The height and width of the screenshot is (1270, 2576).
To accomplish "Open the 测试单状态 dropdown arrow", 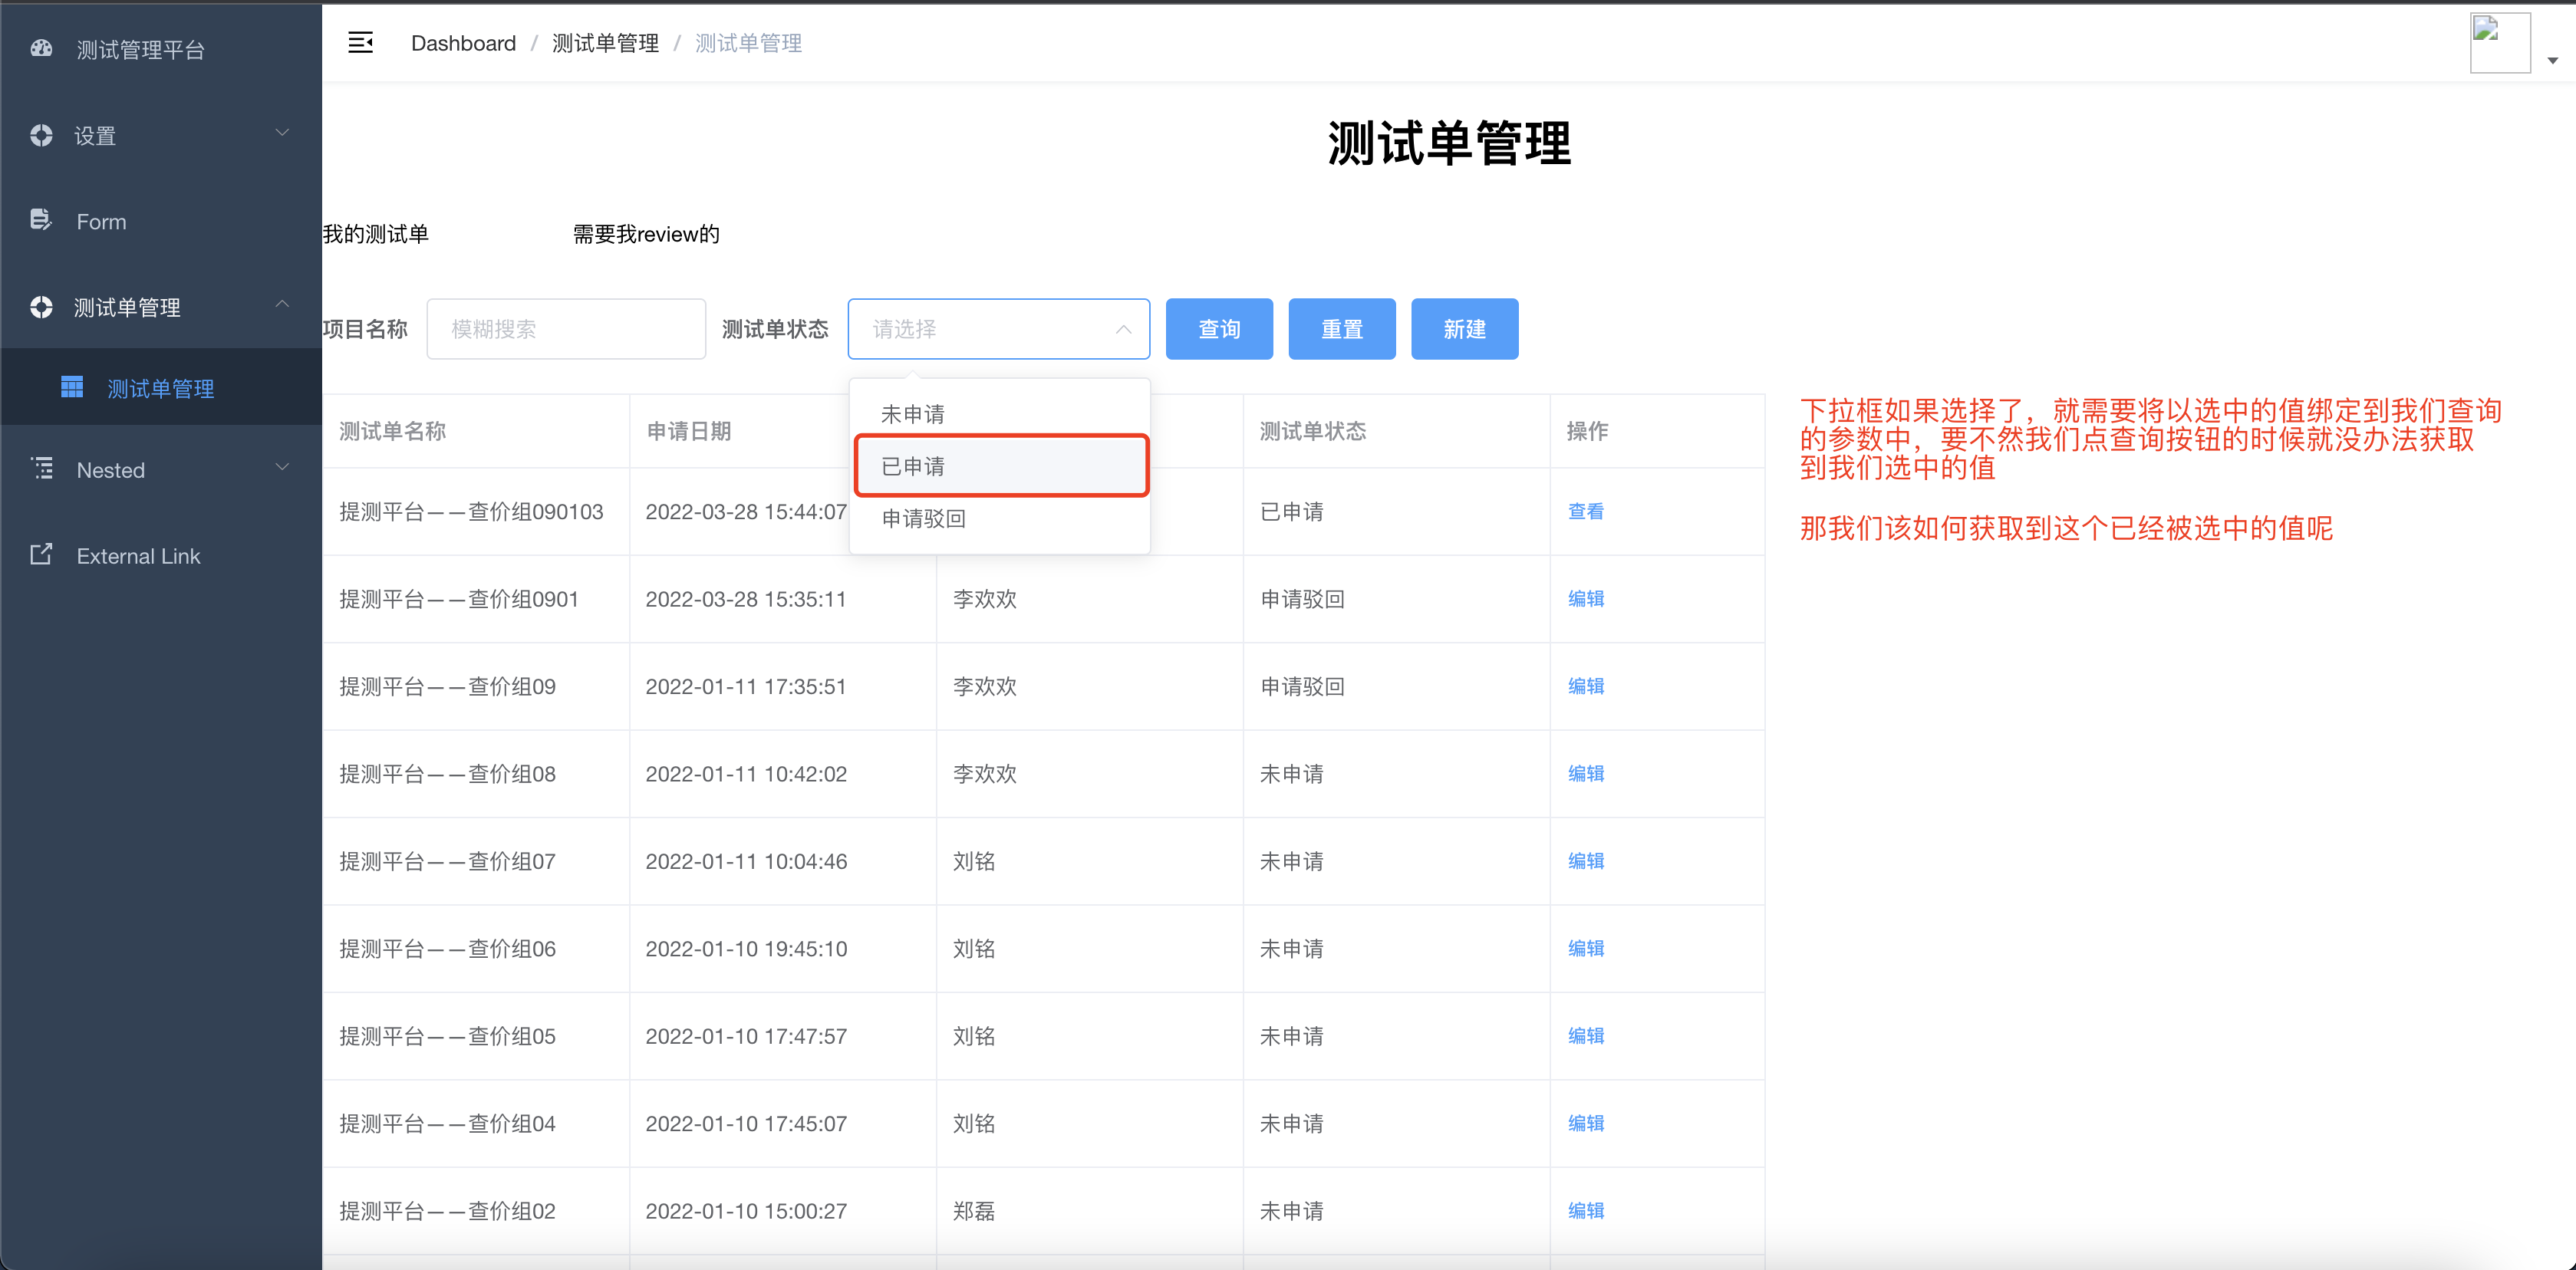I will [1123, 329].
